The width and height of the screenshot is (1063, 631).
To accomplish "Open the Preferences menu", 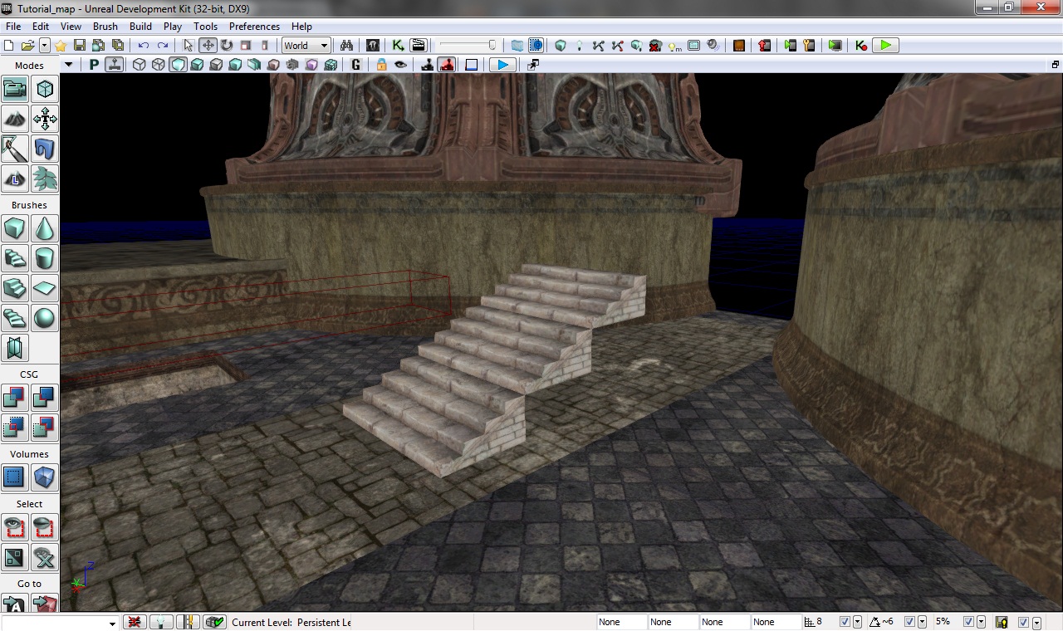I will point(254,27).
